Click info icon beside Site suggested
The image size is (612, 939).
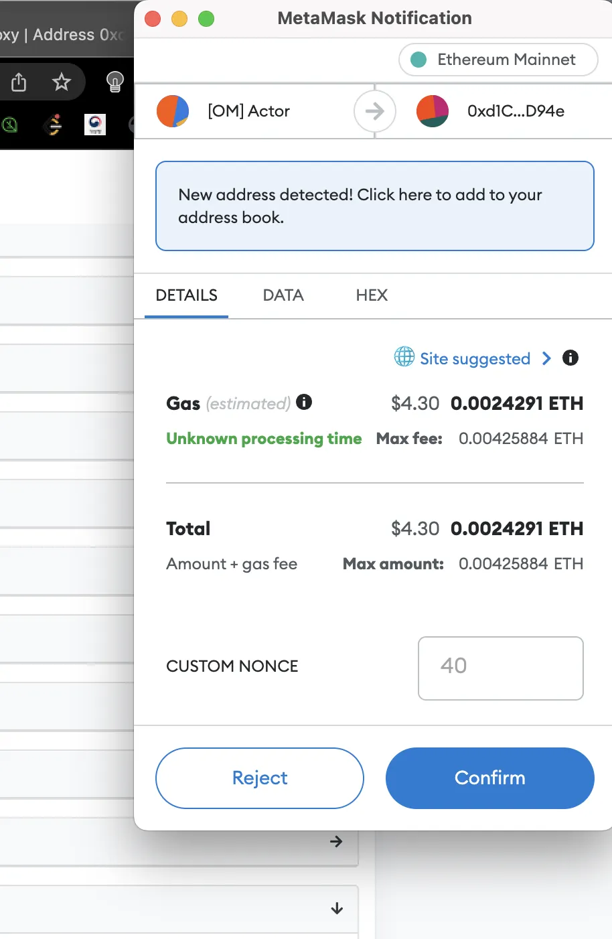[570, 358]
